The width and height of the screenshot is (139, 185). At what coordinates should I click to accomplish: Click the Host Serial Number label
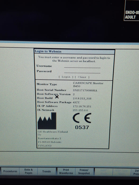point(51,90)
